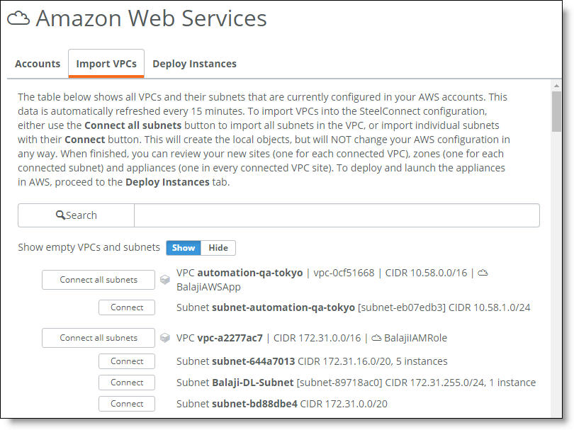Viewport: 574px width, 430px height.
Task: Click the cube icon next to vpc-a2277ac7
Action: click(x=165, y=338)
